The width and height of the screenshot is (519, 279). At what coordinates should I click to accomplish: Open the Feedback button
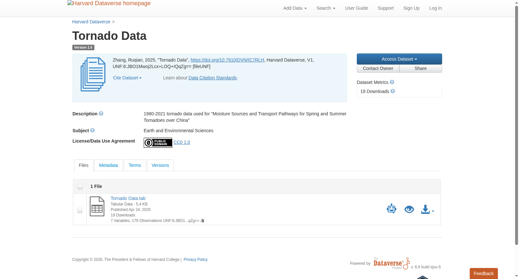(484, 273)
